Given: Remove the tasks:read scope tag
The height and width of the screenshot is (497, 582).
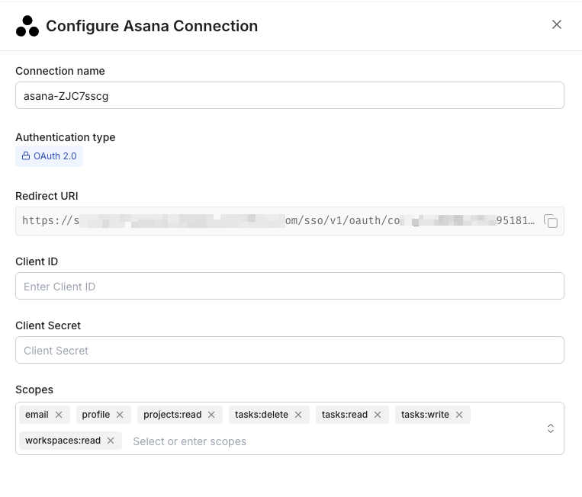Looking at the screenshot, I should [378, 415].
